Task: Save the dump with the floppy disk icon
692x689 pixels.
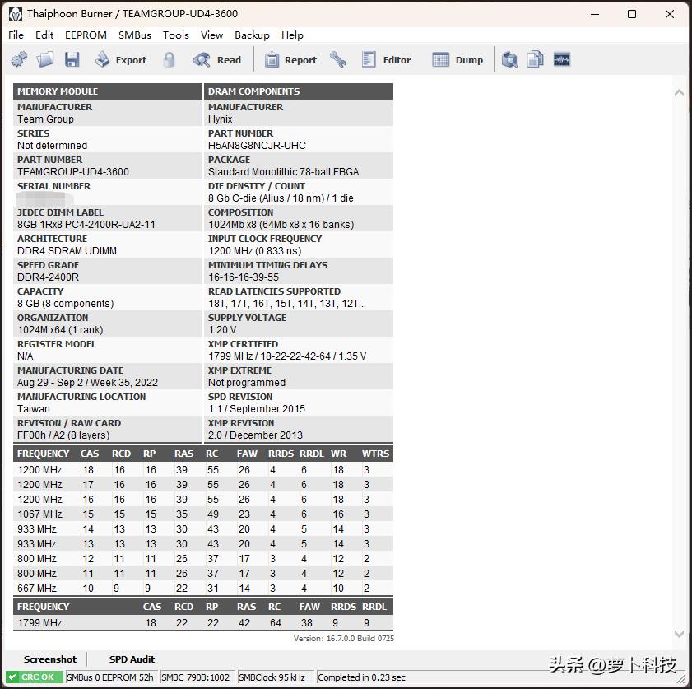Action: pyautogui.click(x=72, y=59)
